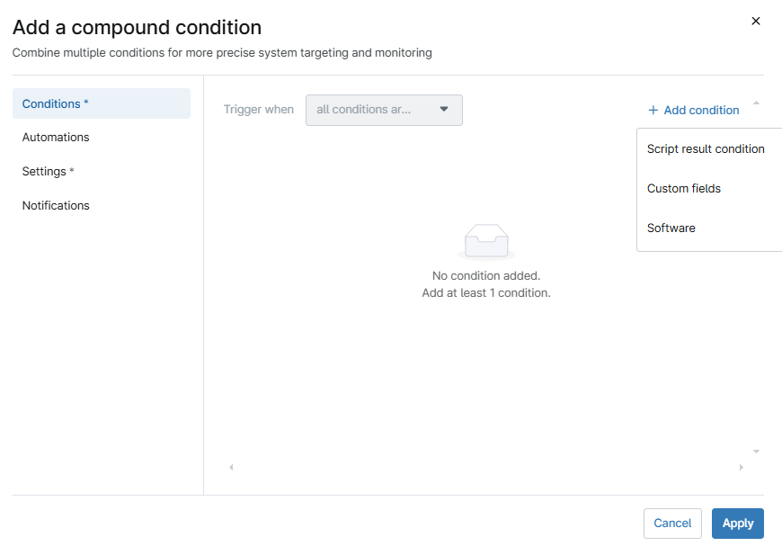Click the downward chevron at panel right edge

tap(756, 451)
